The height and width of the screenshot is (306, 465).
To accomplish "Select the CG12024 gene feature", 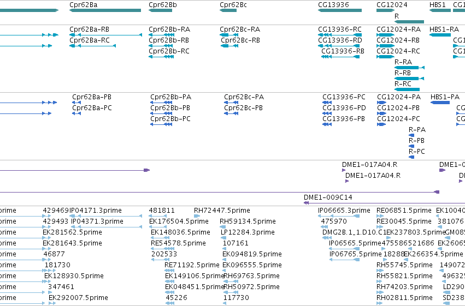I will (385, 10).
